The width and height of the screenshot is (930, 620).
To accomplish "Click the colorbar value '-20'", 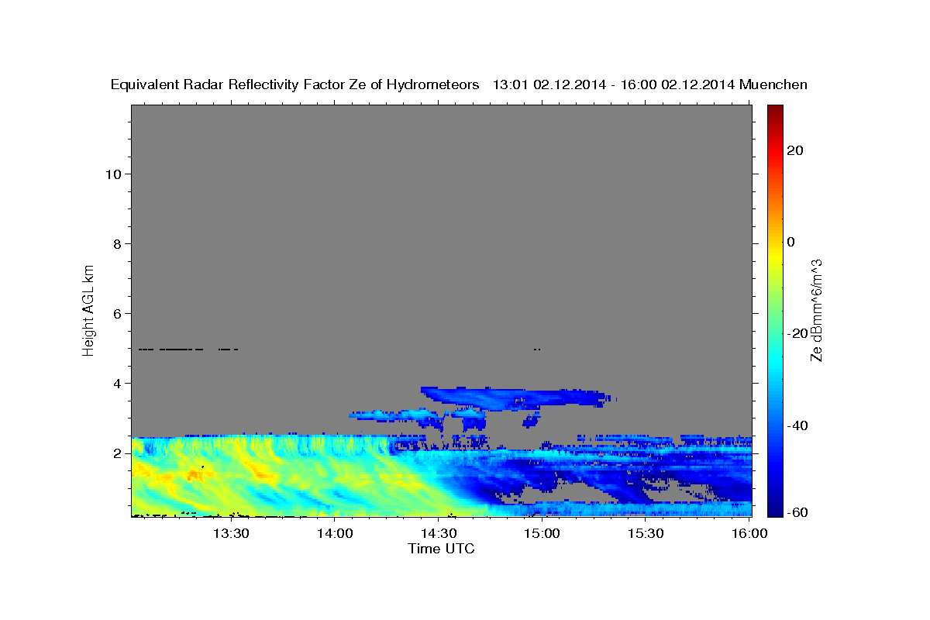I will click(x=796, y=333).
